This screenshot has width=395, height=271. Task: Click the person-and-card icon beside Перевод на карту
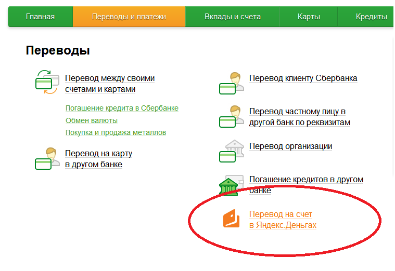46,159
